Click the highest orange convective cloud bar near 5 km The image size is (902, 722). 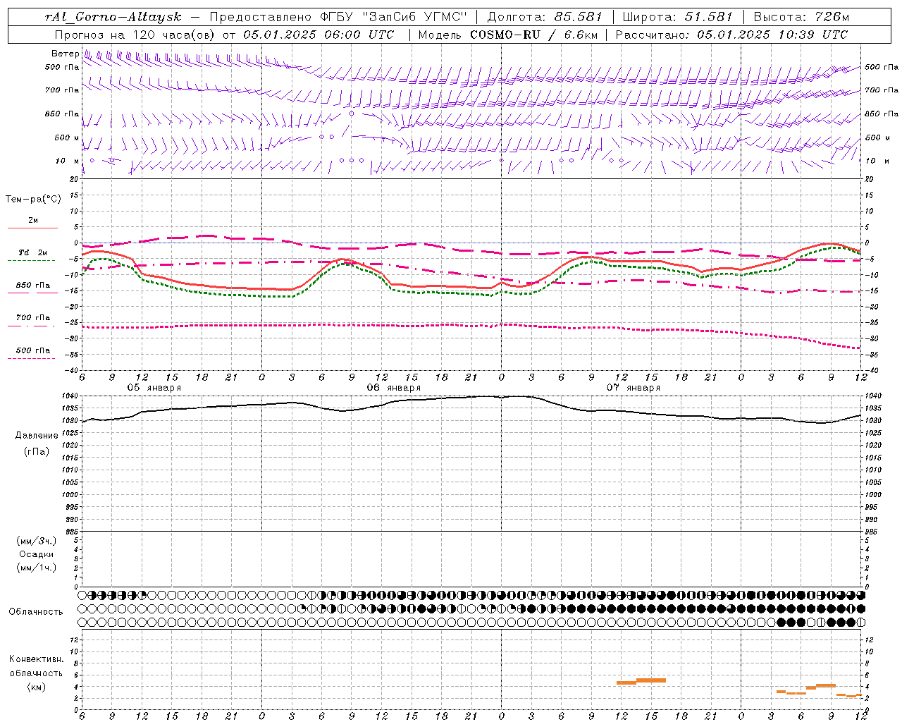click(x=651, y=680)
